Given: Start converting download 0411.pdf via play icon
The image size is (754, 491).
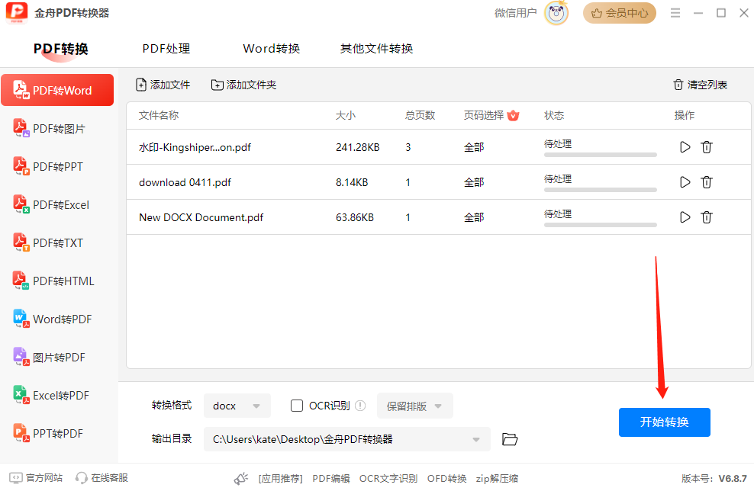Looking at the screenshot, I should click(x=685, y=182).
